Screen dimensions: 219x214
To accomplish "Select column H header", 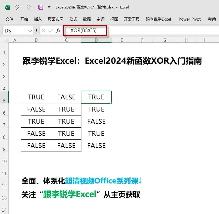I will [x=186, y=40].
